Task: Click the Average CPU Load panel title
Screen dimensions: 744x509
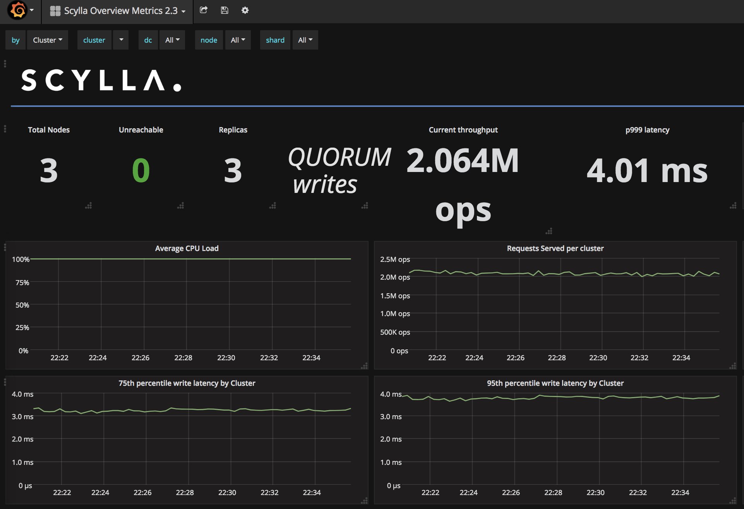Action: [x=187, y=248]
